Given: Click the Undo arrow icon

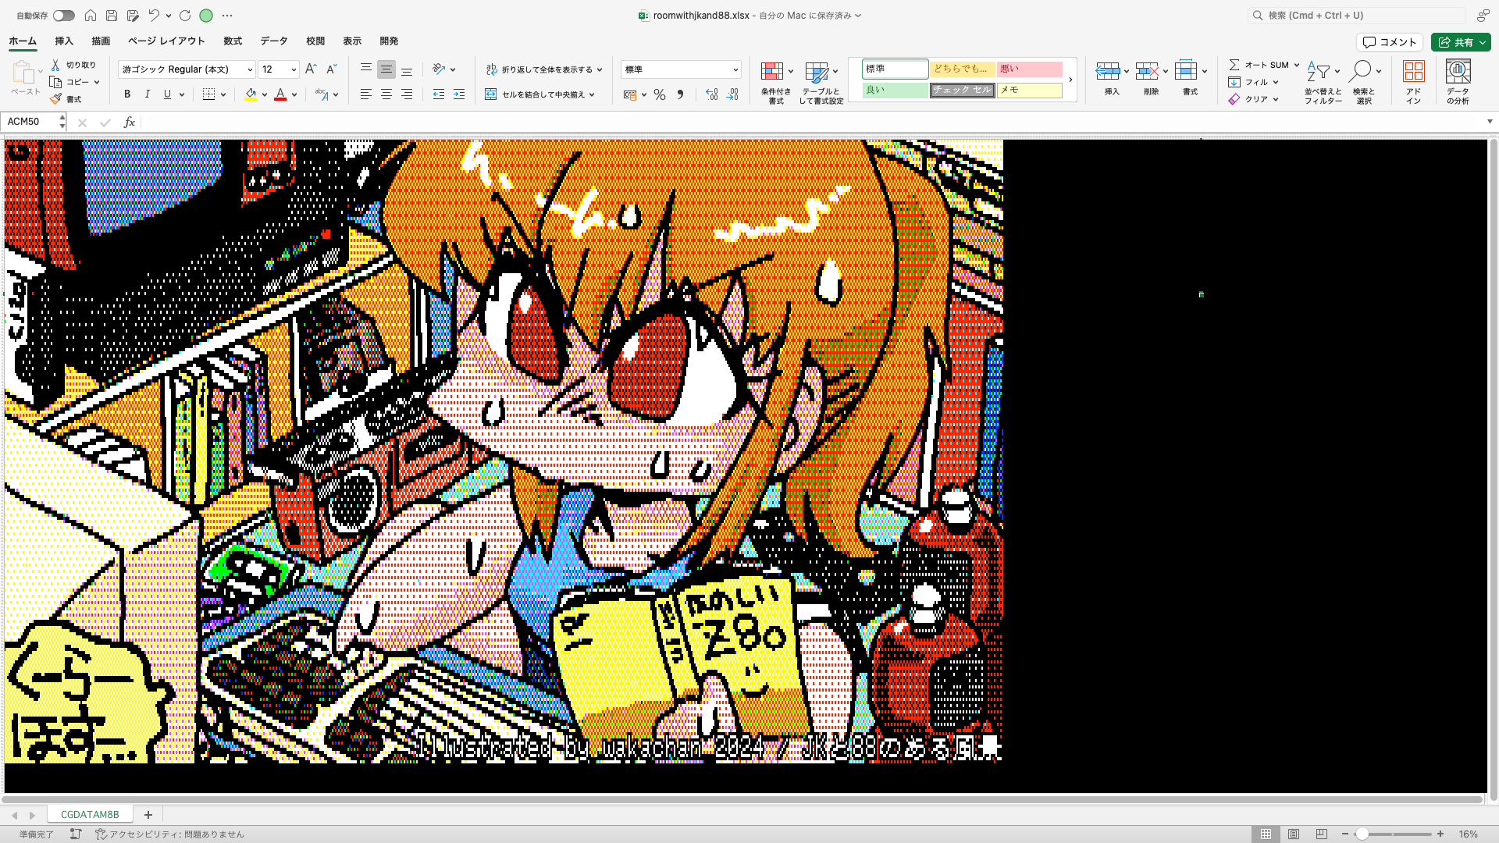Looking at the screenshot, I should 154,16.
